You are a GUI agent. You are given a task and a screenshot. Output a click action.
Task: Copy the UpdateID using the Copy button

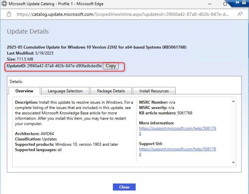111,66
